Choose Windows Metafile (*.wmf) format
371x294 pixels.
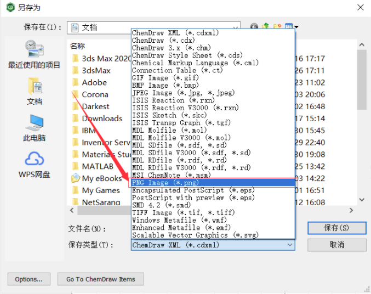(x=213, y=220)
